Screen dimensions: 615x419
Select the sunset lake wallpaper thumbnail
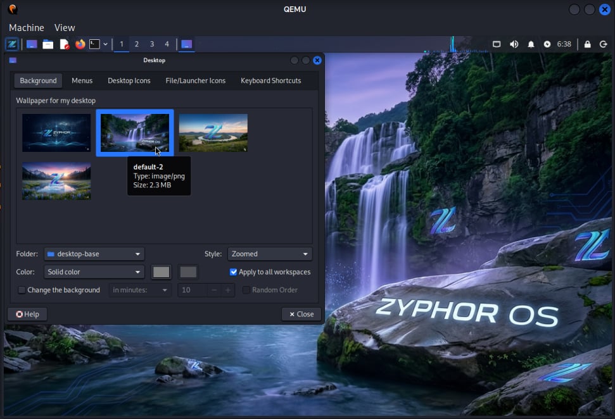tap(56, 180)
